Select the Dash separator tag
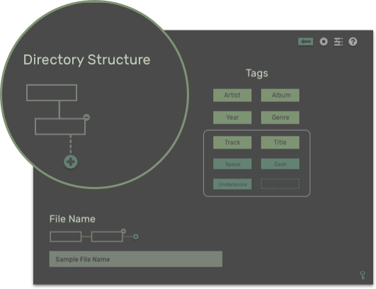This screenshot has height=289, width=376. (280, 164)
